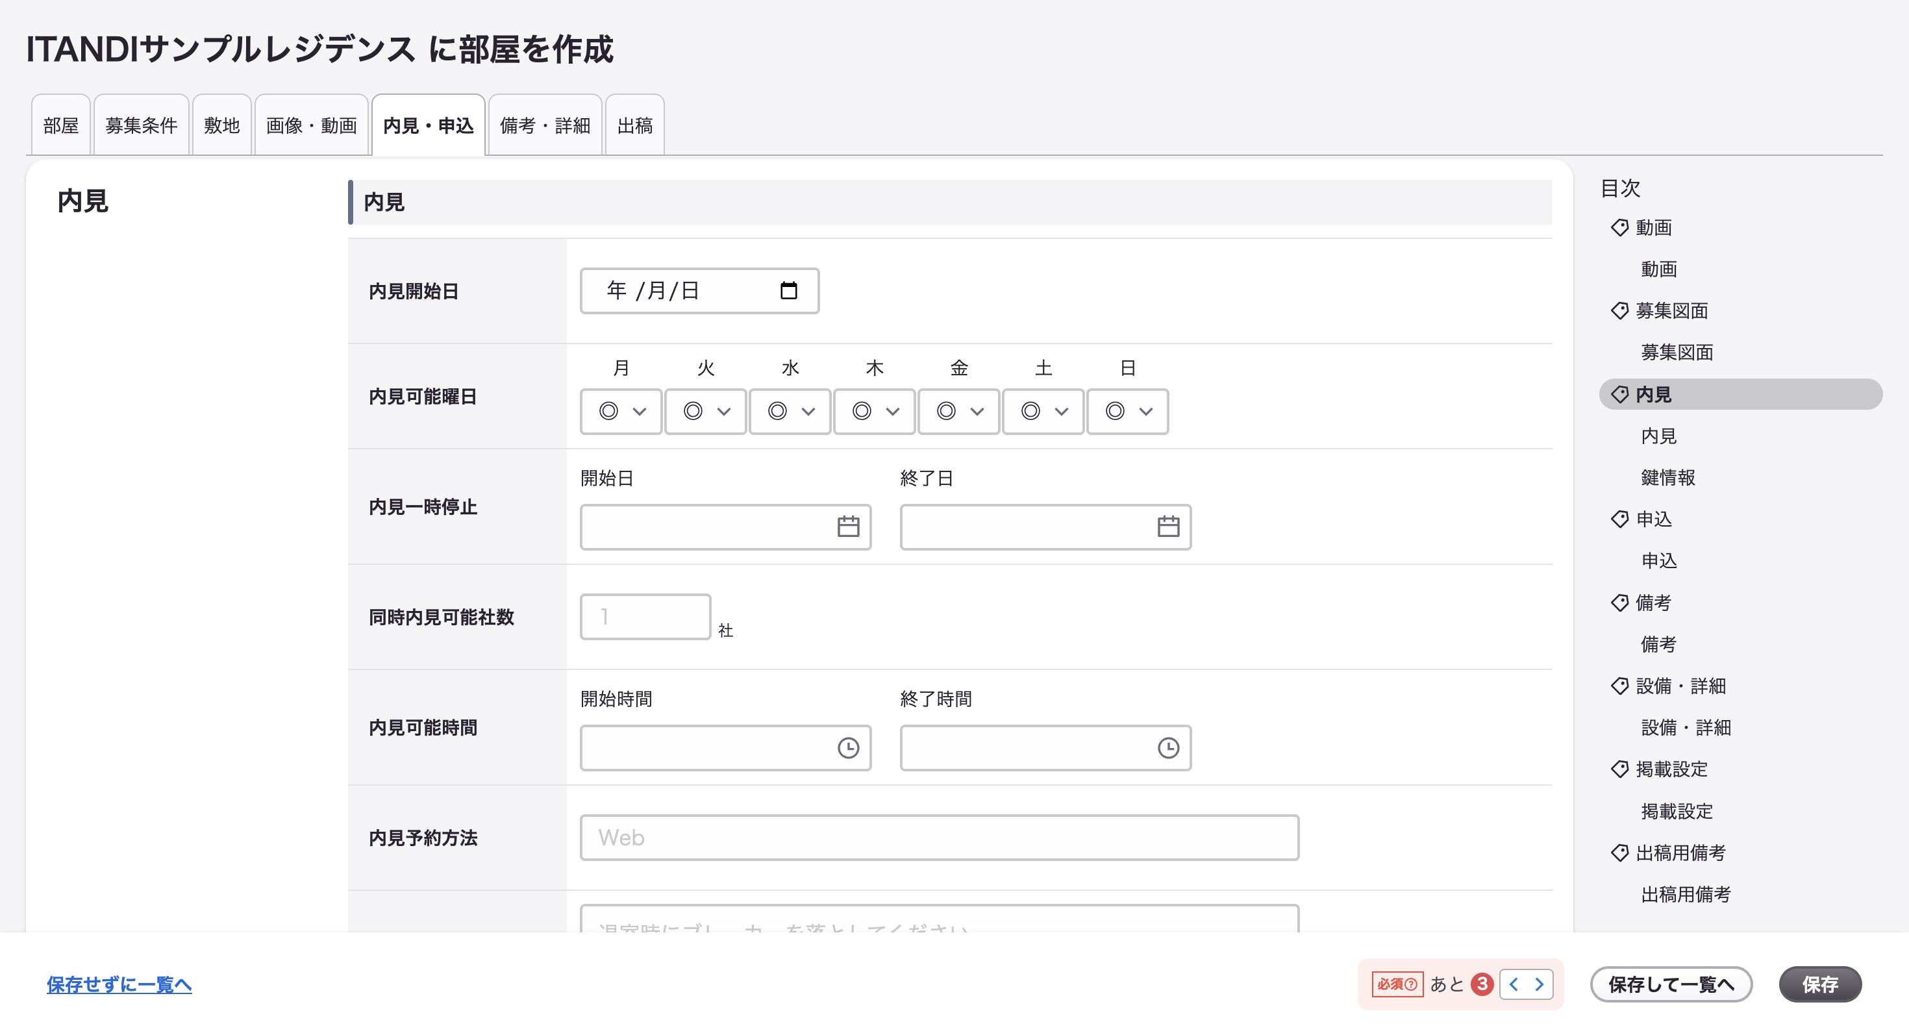This screenshot has width=1909, height=1035.
Task: Click clock icon in 開始時間 field
Action: click(848, 747)
